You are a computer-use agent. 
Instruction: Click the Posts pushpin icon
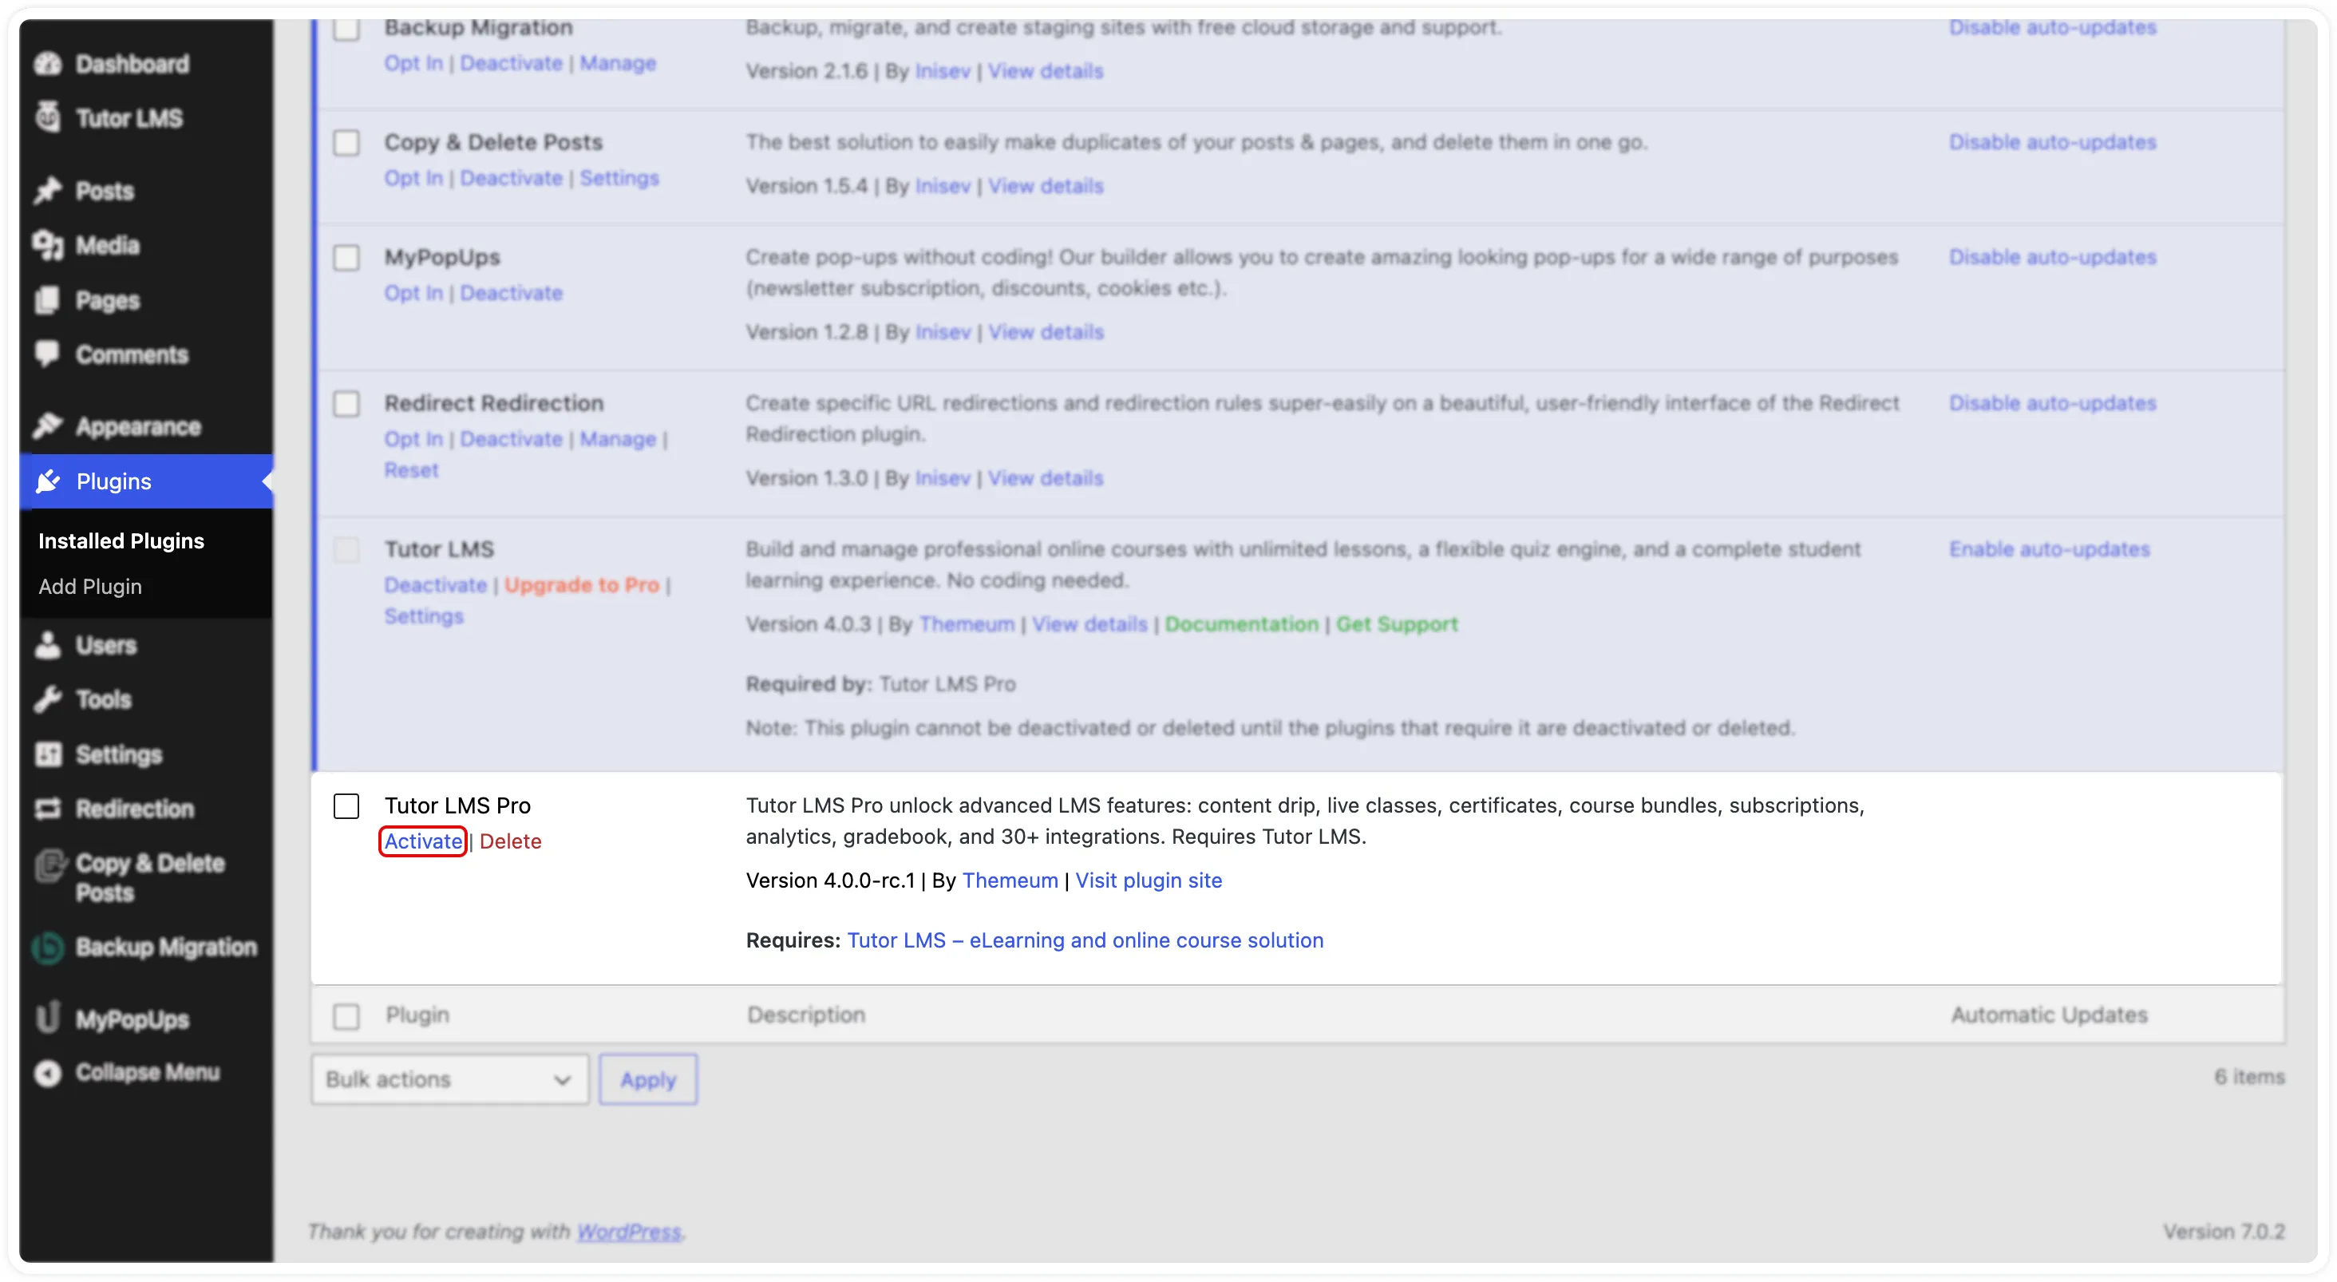coord(47,191)
